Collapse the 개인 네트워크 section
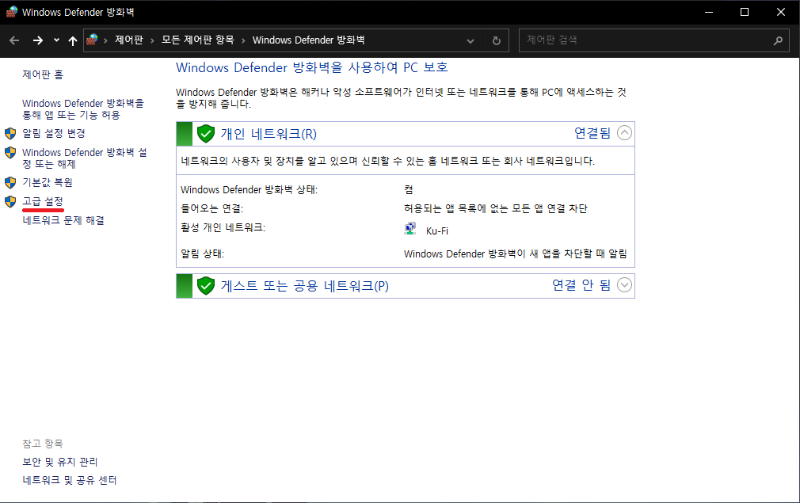The height and width of the screenshot is (503, 800). (x=624, y=133)
